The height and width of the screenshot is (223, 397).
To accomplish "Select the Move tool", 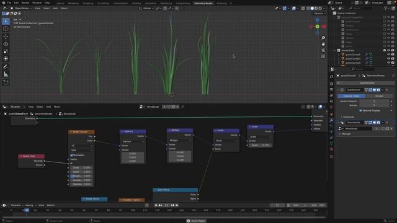I will 6,37.
